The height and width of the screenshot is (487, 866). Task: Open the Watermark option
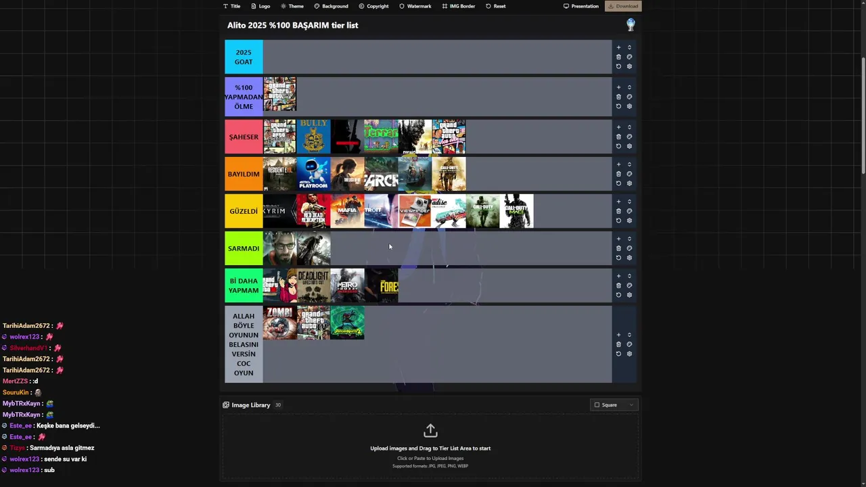(415, 6)
